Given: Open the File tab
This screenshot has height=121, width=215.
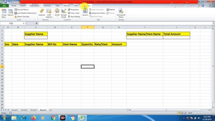Looking at the screenshot, I should click(x=4, y=6).
